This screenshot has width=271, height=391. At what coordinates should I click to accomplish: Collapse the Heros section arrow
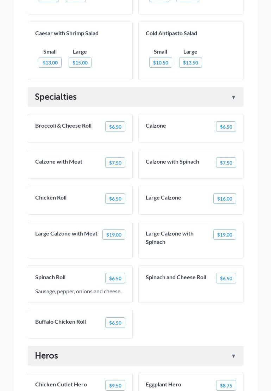click(233, 356)
